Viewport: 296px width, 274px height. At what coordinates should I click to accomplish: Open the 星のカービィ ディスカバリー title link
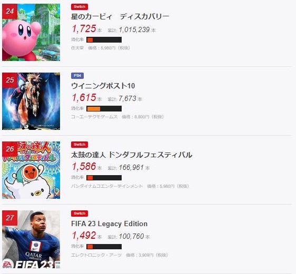[x=120, y=17]
